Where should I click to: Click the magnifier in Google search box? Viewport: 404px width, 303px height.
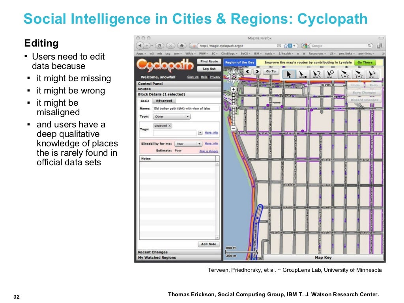369,46
